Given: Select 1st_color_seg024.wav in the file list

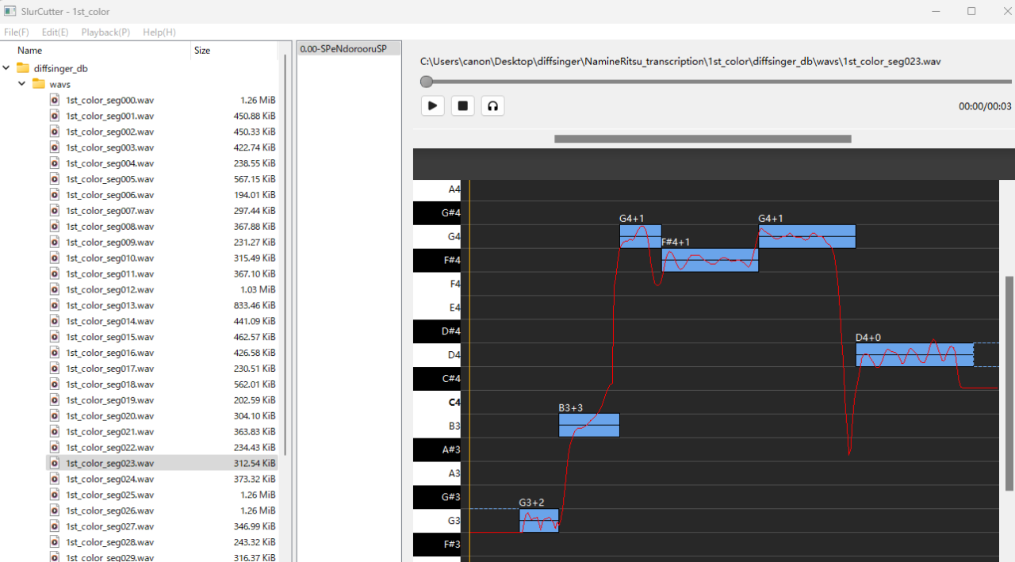Looking at the screenshot, I should [x=110, y=479].
